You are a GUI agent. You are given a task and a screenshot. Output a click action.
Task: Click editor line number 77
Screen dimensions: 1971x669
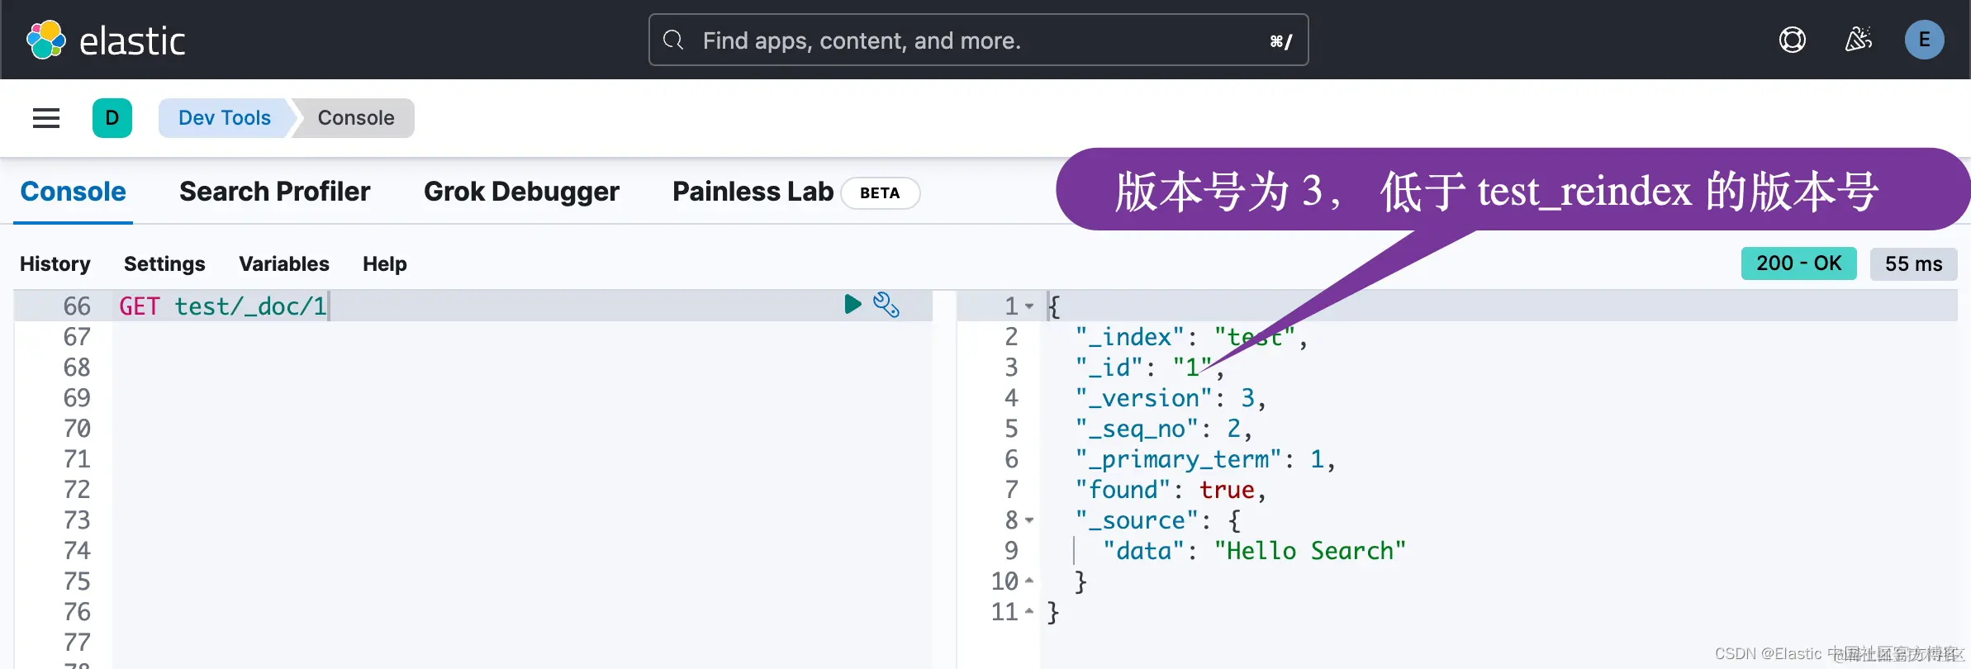[x=77, y=643]
